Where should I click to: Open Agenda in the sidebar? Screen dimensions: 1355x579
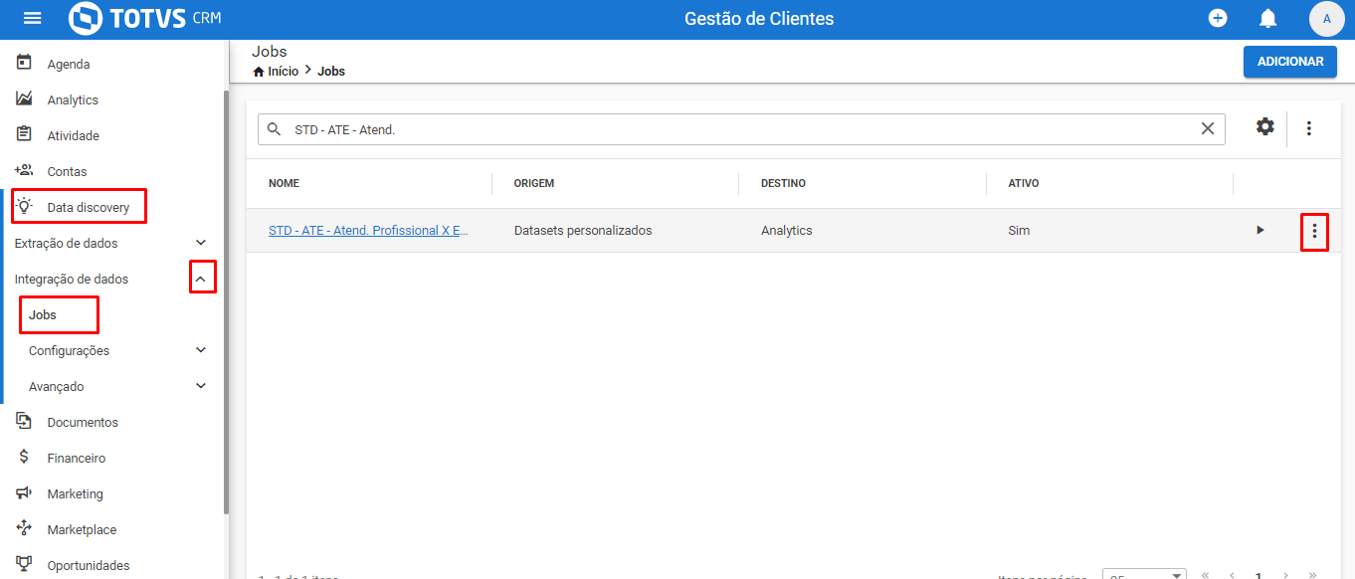[69, 64]
